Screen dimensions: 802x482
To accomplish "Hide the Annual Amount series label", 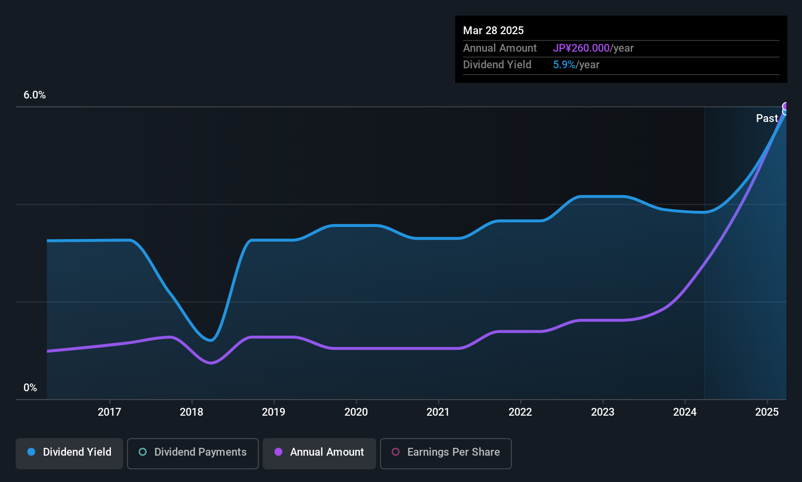I will coord(327,452).
